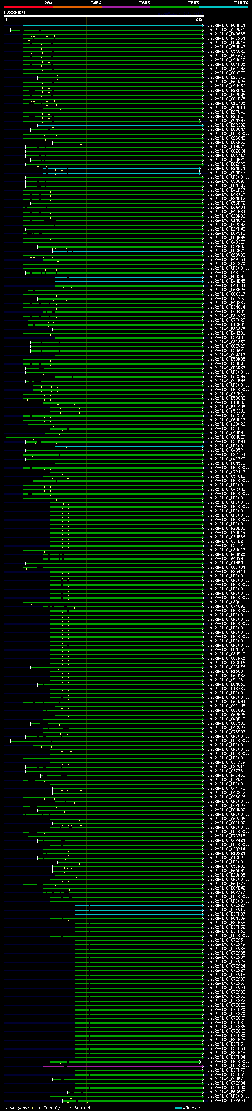Click label UniRef100_Q5UAP3
The height and width of the screenshot is (1111, 252).
point(226,351)
